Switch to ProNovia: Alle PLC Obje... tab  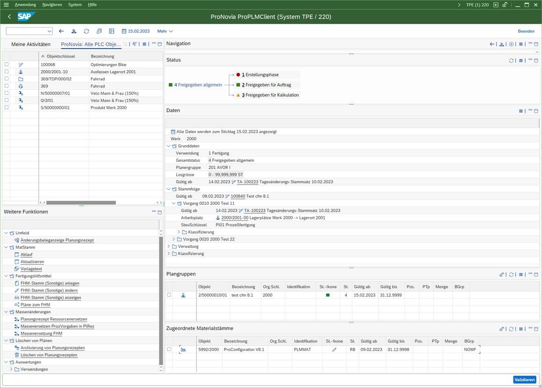(91, 44)
